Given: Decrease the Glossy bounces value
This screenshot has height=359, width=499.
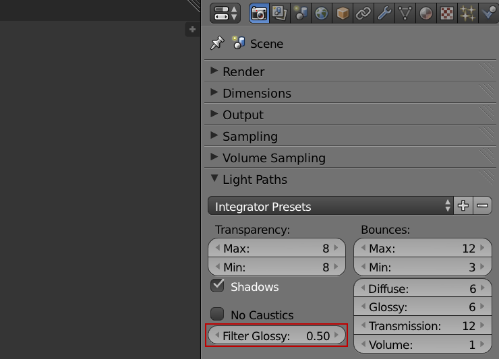Looking at the screenshot, I should pos(363,306).
